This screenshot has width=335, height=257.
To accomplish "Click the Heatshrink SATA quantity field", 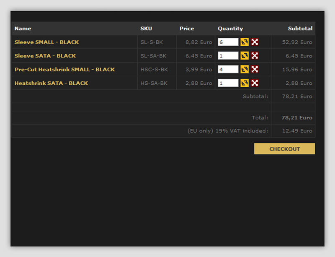I will (x=228, y=83).
